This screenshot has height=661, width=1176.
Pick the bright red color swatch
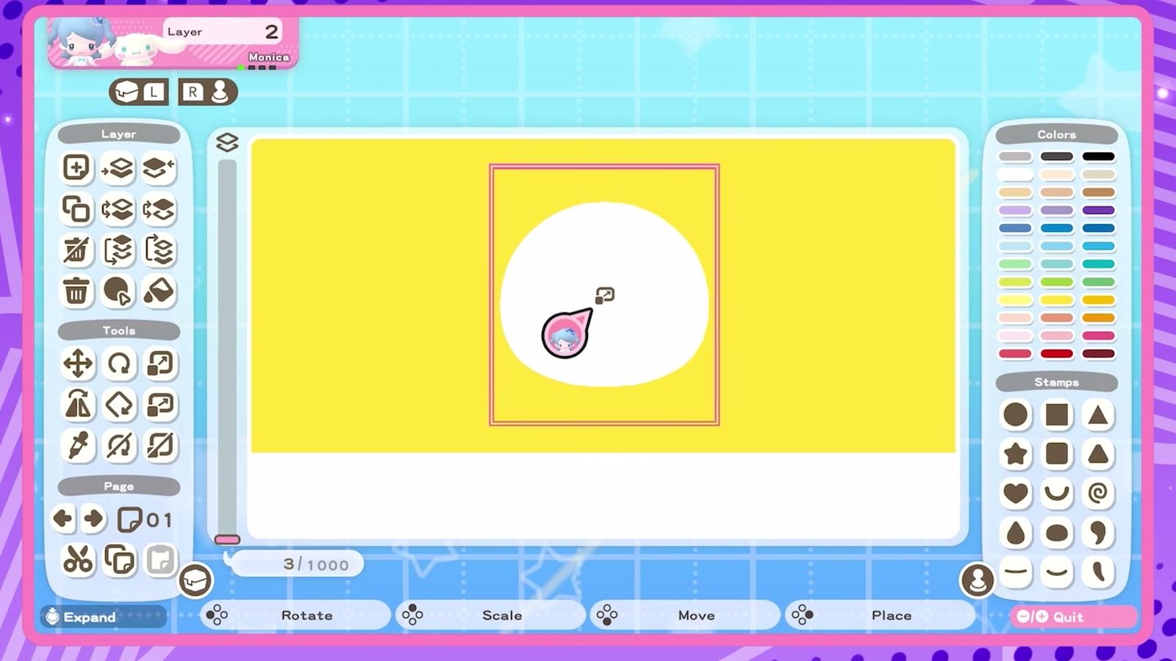pyautogui.click(x=1057, y=354)
